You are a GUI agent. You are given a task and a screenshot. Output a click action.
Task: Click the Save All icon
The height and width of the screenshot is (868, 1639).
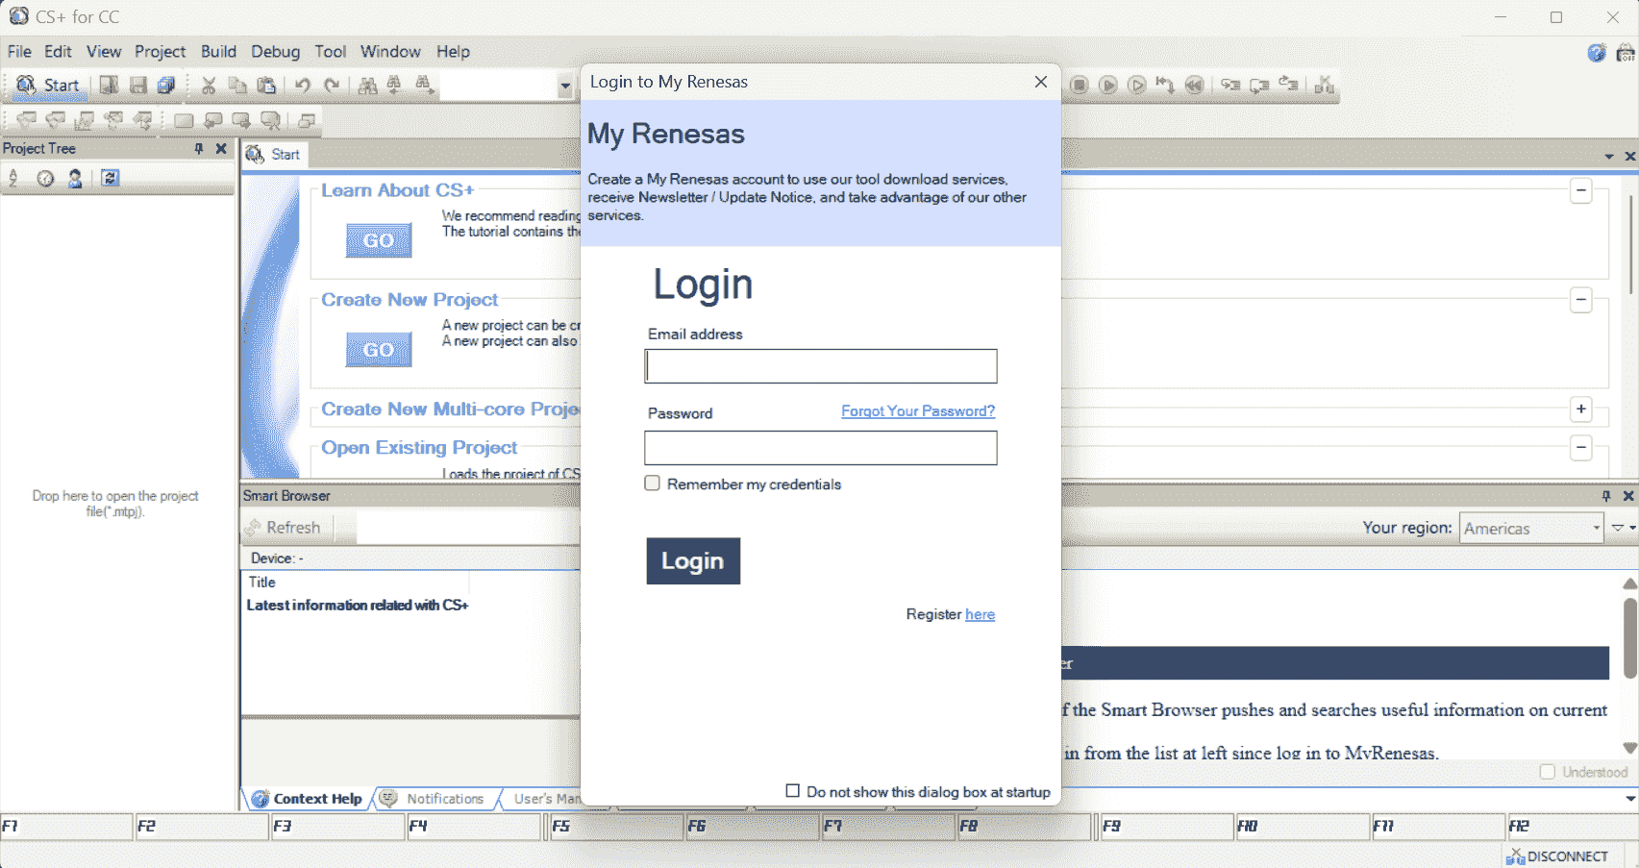(x=166, y=86)
